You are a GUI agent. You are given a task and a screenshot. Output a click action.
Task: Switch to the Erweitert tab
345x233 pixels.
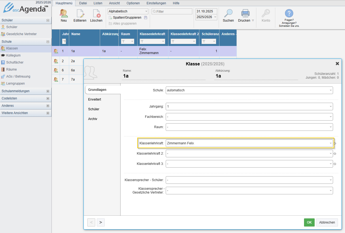95,99
